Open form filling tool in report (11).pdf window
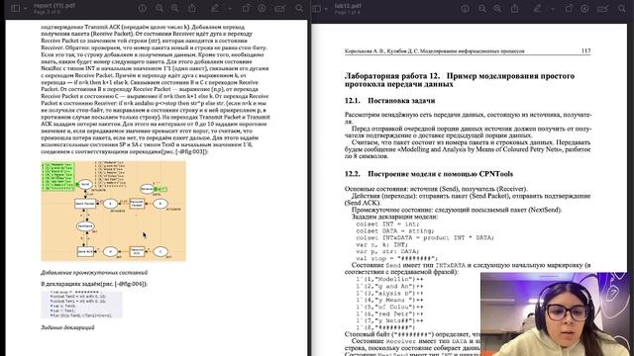634x356 pixels. pyautogui.click(x=279, y=8)
